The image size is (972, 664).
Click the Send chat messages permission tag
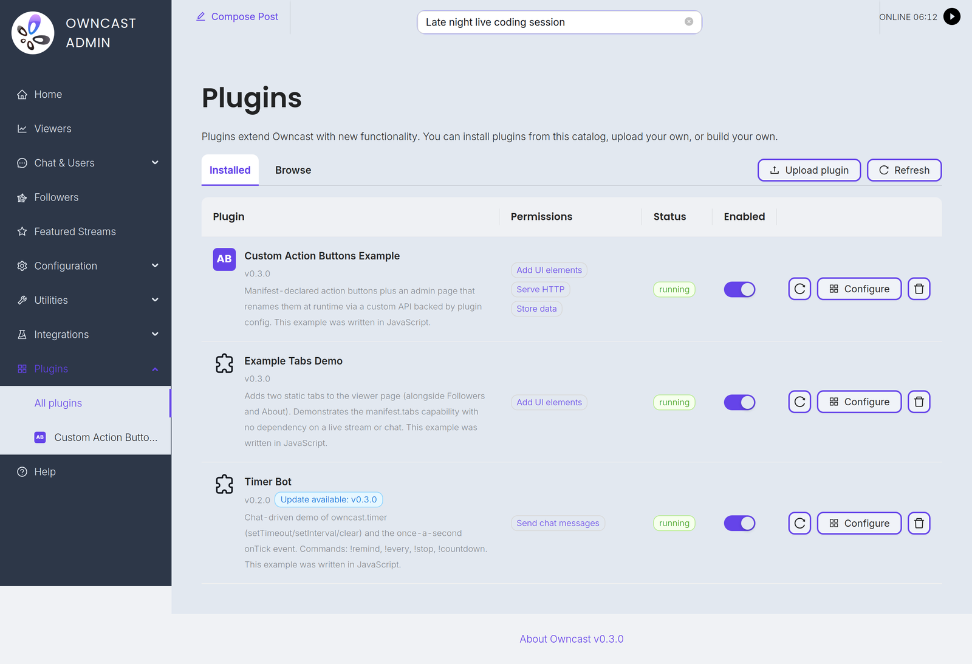tap(558, 523)
